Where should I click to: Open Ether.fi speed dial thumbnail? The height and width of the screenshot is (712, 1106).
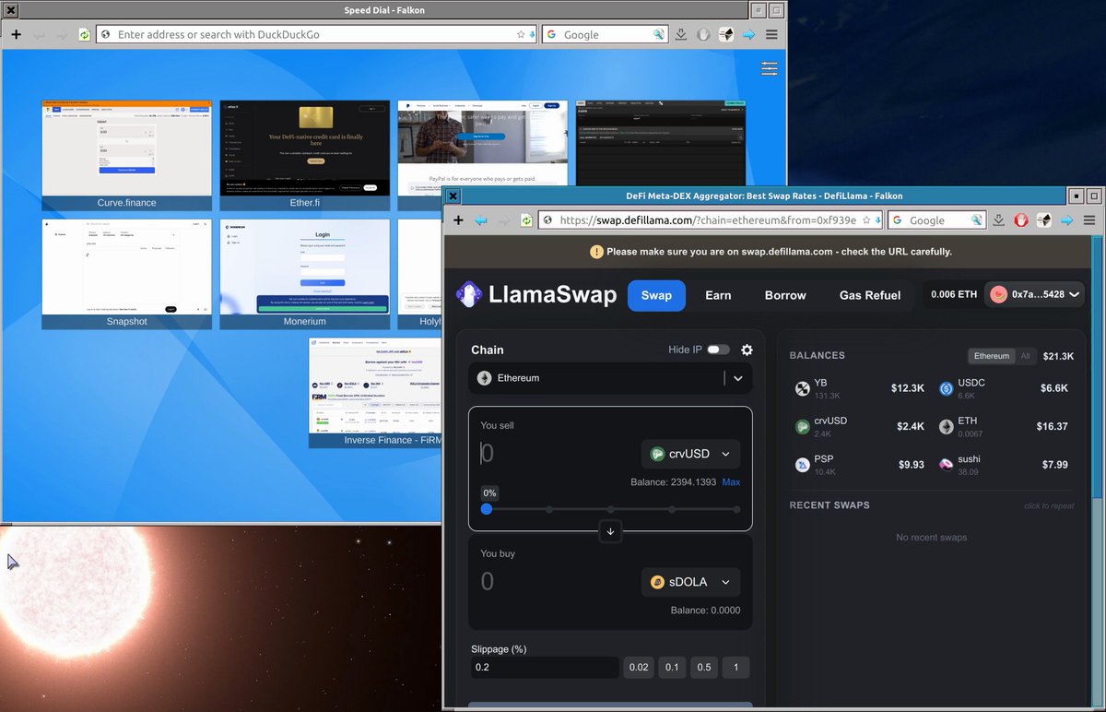tap(305, 156)
